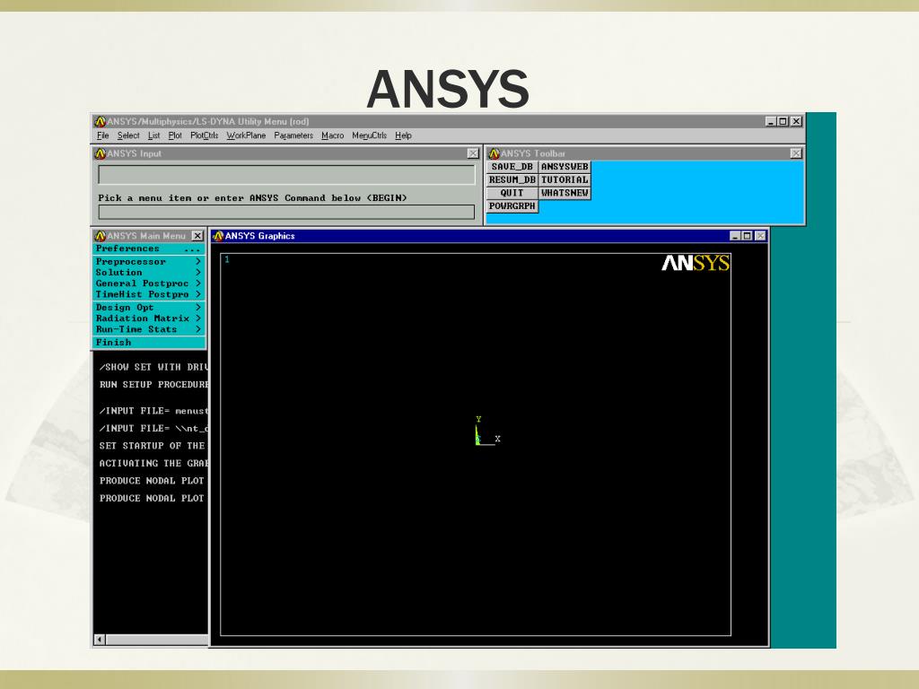The height and width of the screenshot is (689, 919).
Task: Click the coordinate triad in graphics window
Action: point(486,432)
